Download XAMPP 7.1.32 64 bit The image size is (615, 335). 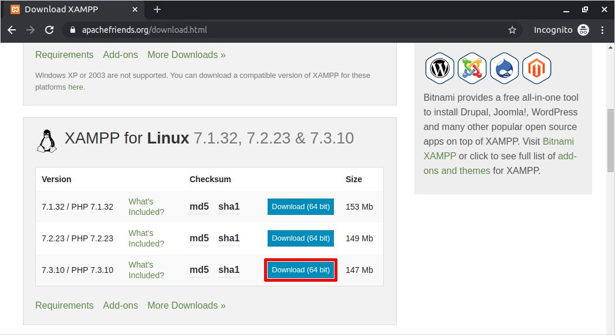pyautogui.click(x=300, y=207)
